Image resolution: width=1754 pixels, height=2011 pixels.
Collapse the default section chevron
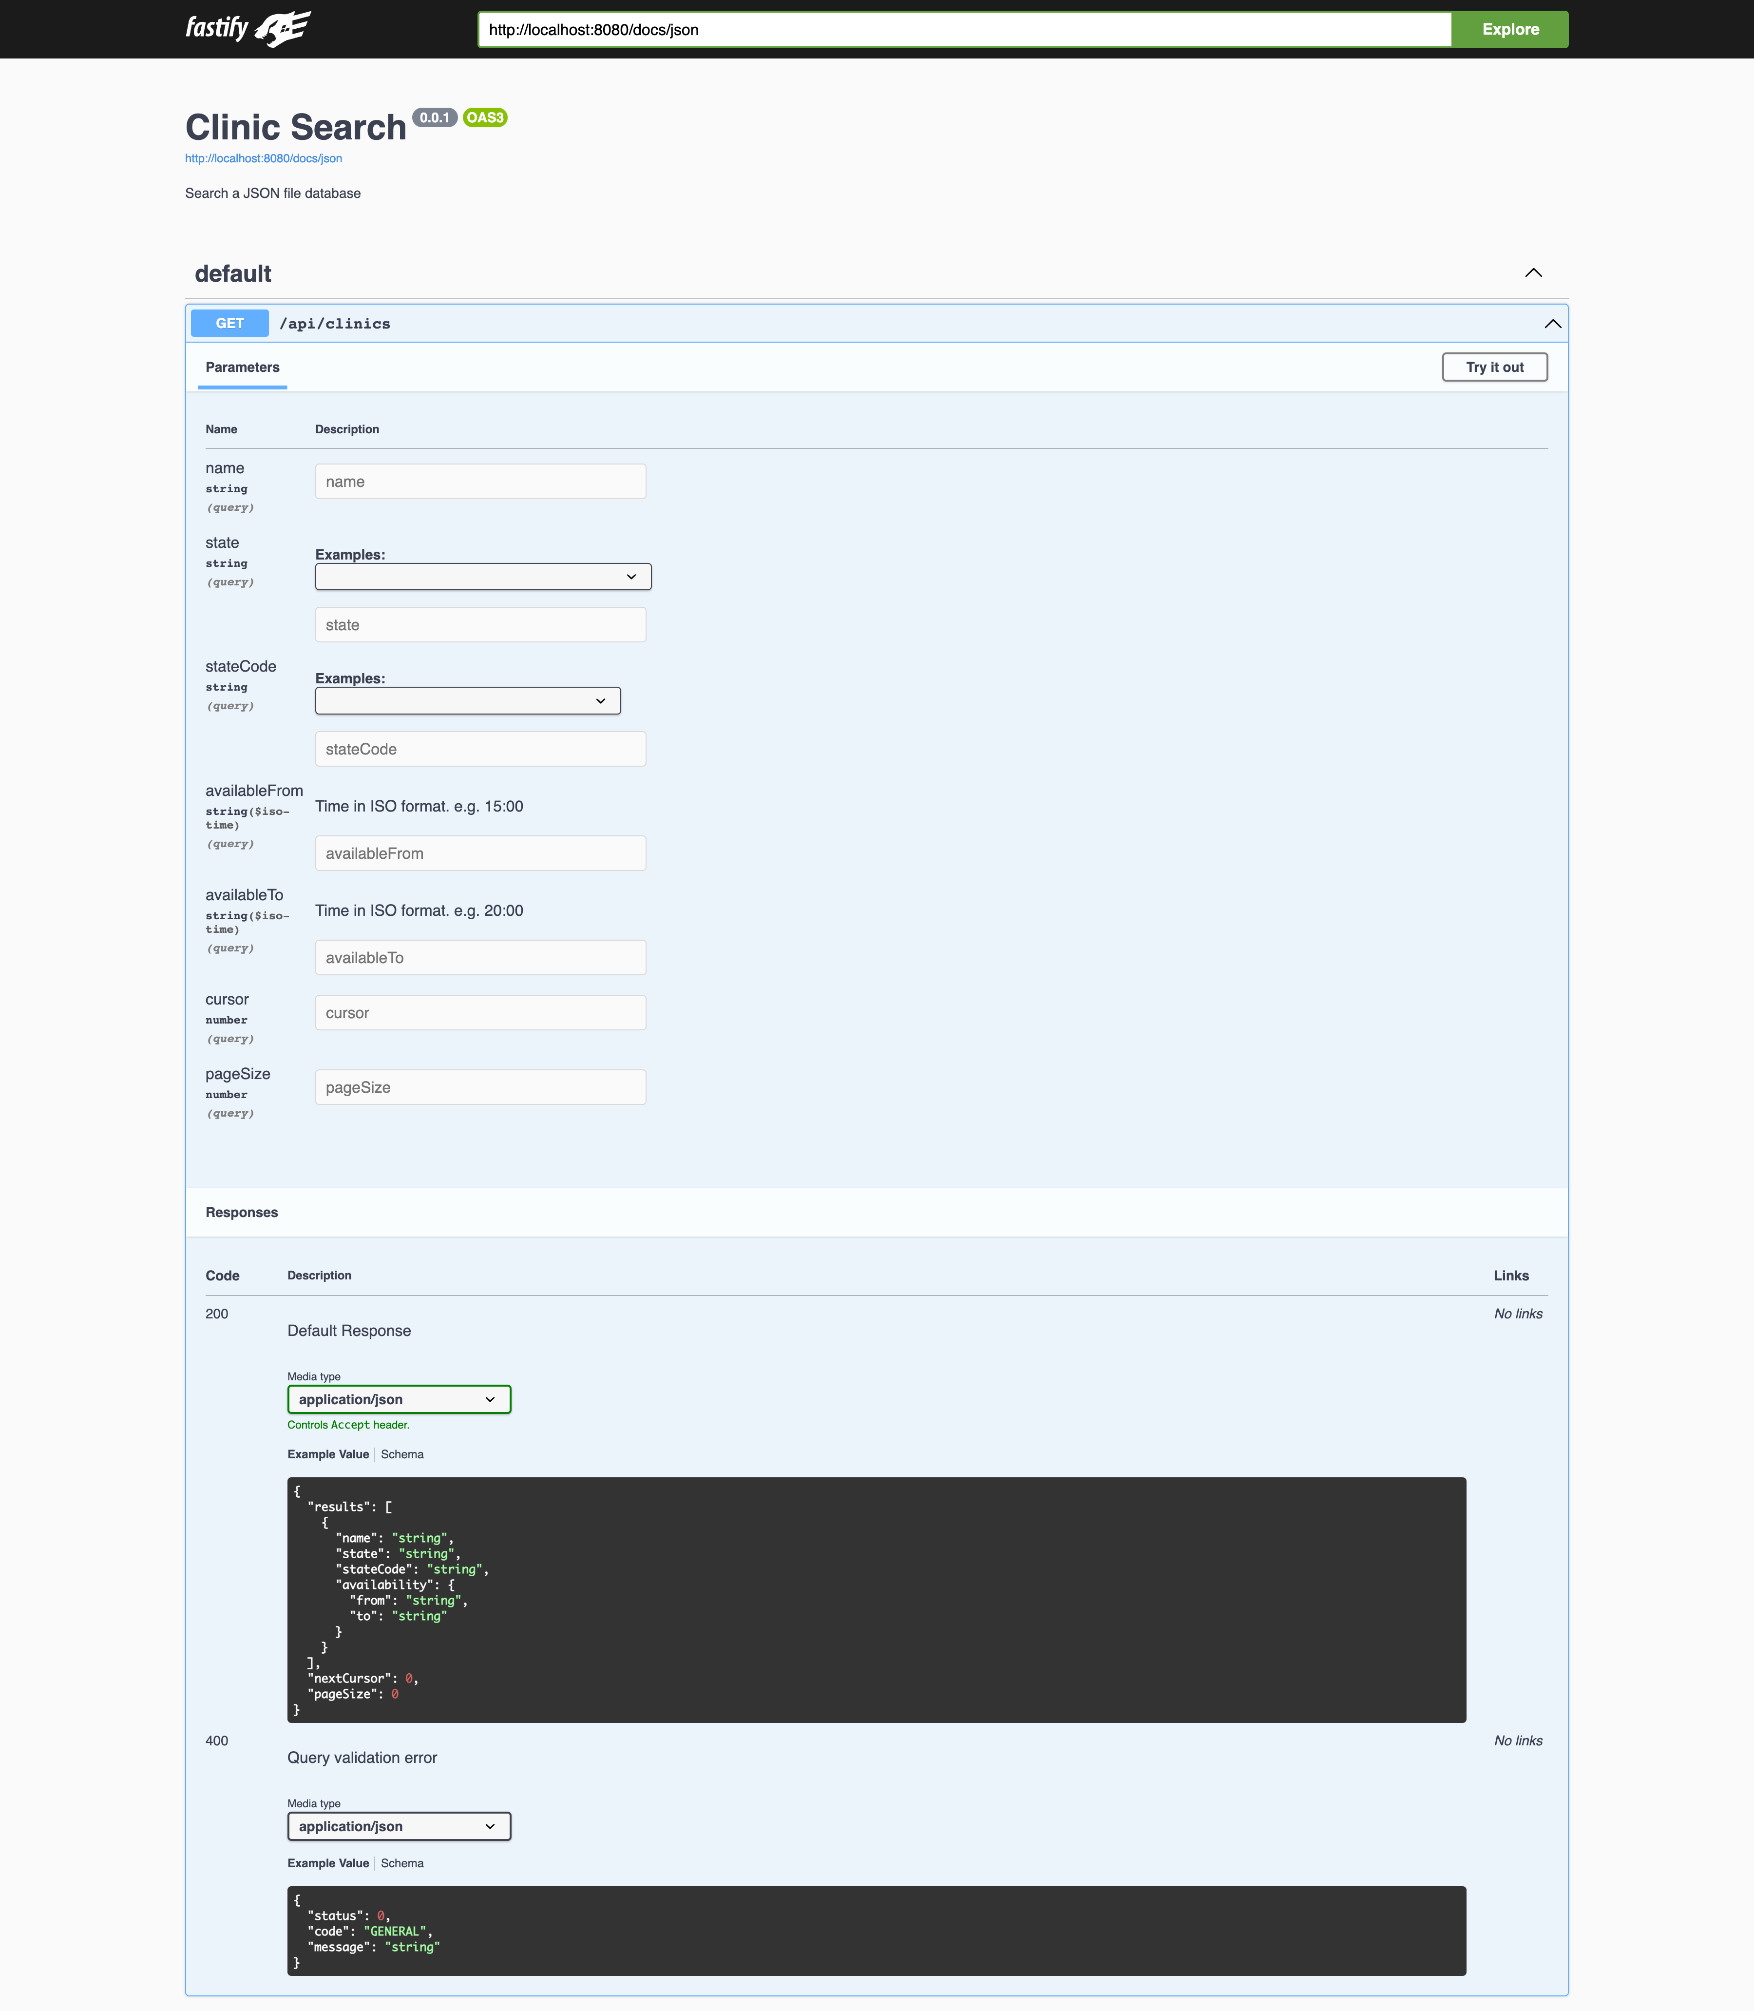click(1533, 273)
